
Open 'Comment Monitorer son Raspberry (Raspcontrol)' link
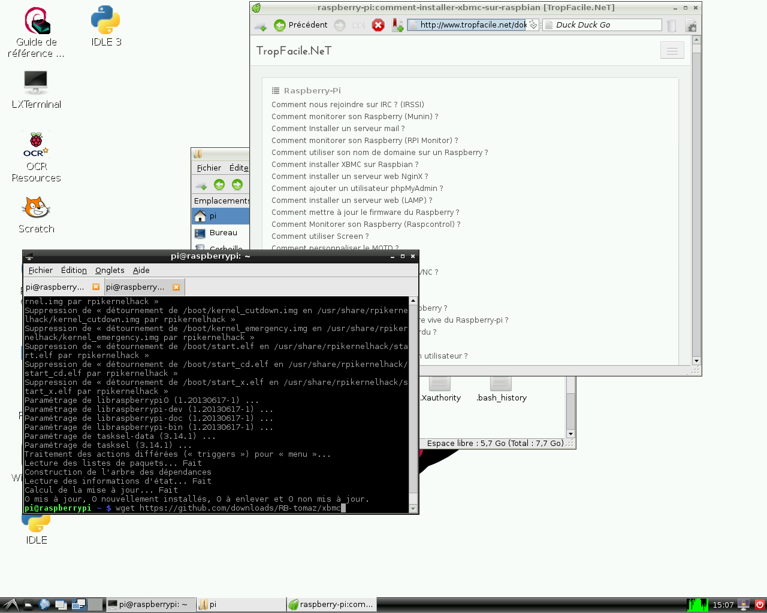[x=366, y=224]
